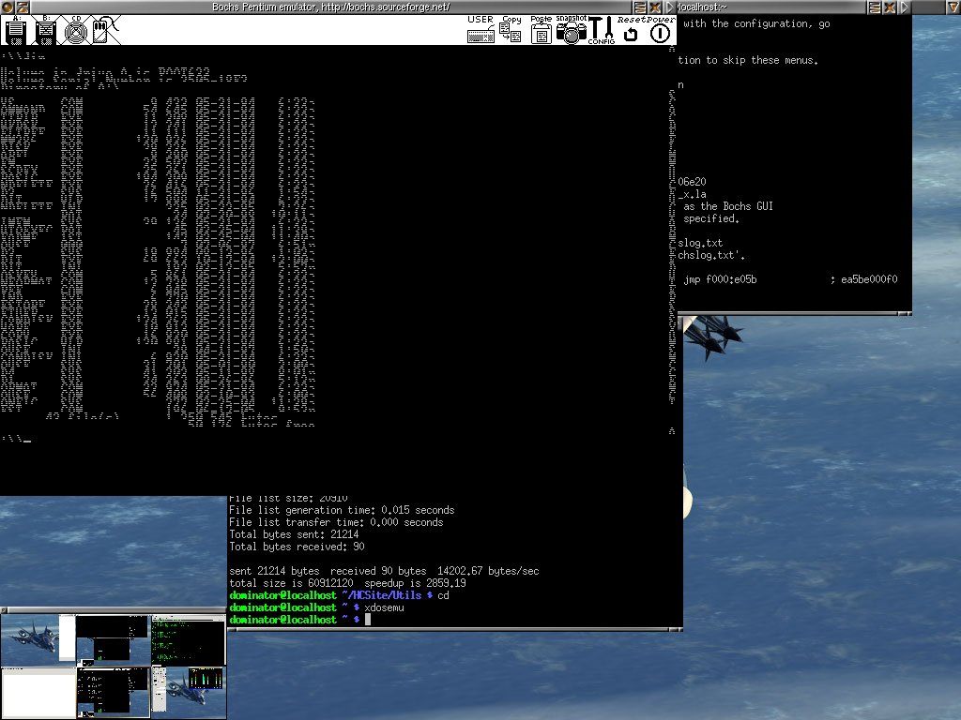Screen dimensions: 961x720
Task: Click the Paste icon in Bochs toolbar
Action: 541,30
